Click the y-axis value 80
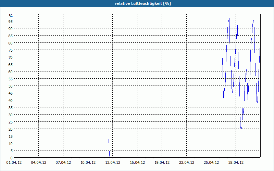The height and width of the screenshot is (171, 274). tap(11, 43)
